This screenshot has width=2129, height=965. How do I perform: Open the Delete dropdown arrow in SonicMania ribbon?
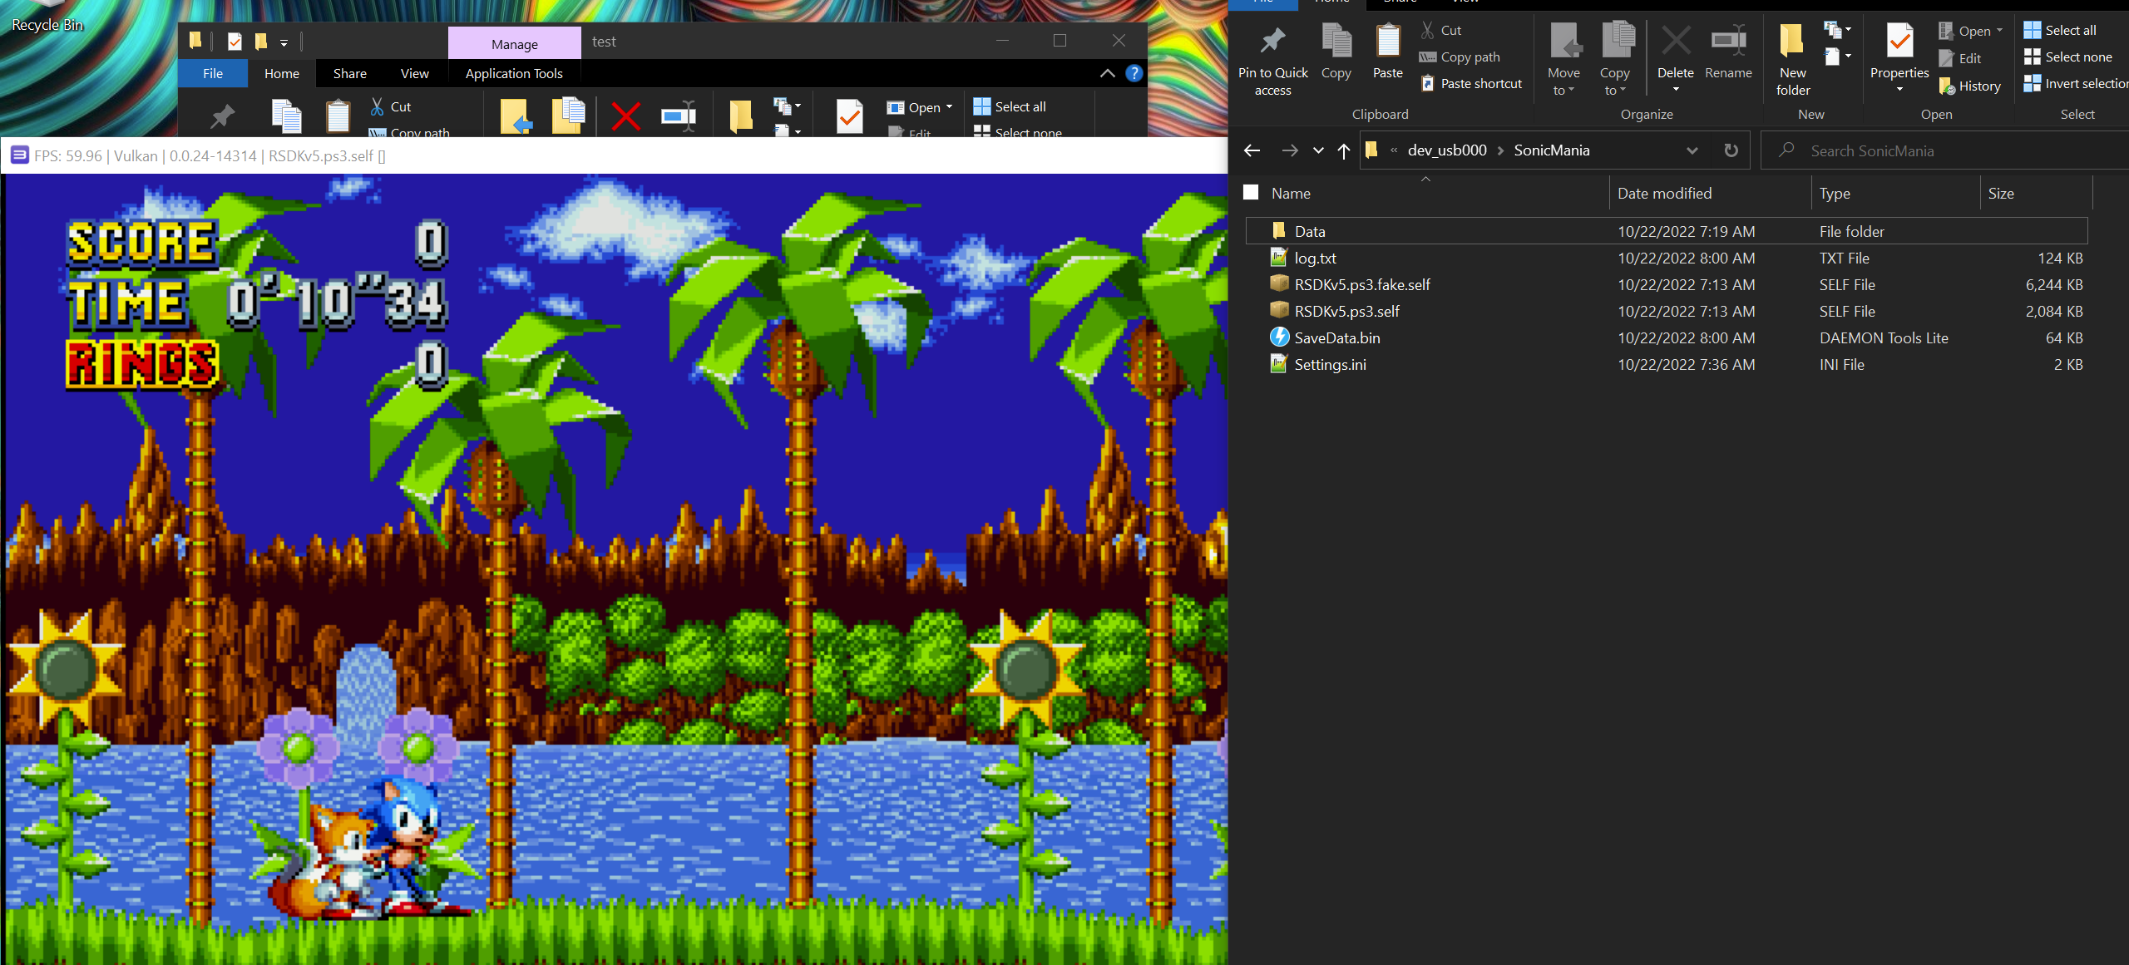pyautogui.click(x=1676, y=89)
